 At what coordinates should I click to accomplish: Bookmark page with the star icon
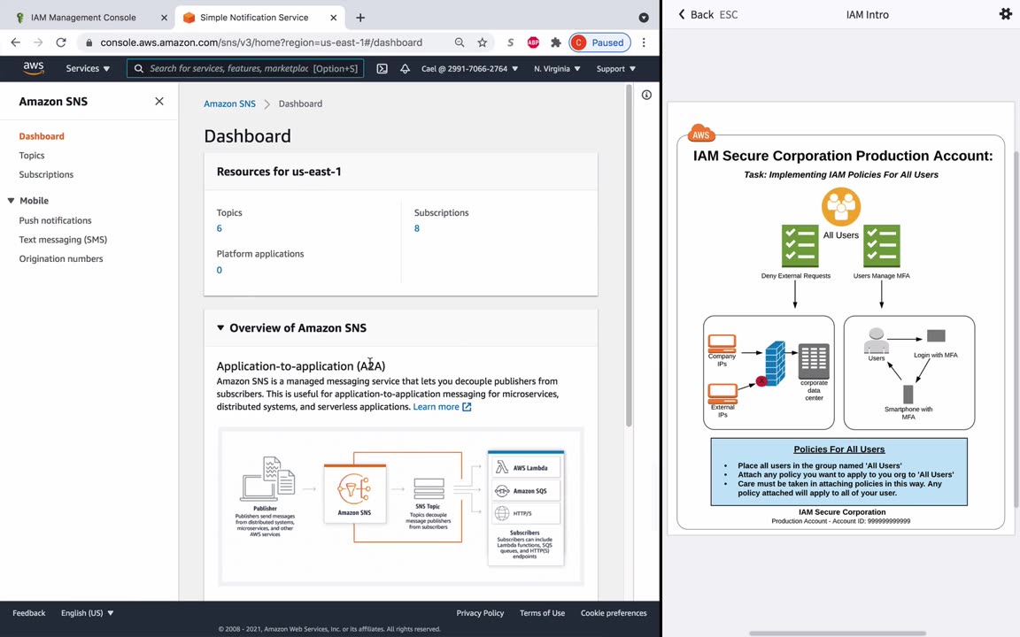tap(482, 42)
